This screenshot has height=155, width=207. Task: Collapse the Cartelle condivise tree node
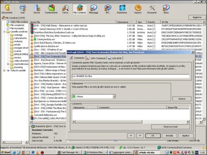pos(4,32)
